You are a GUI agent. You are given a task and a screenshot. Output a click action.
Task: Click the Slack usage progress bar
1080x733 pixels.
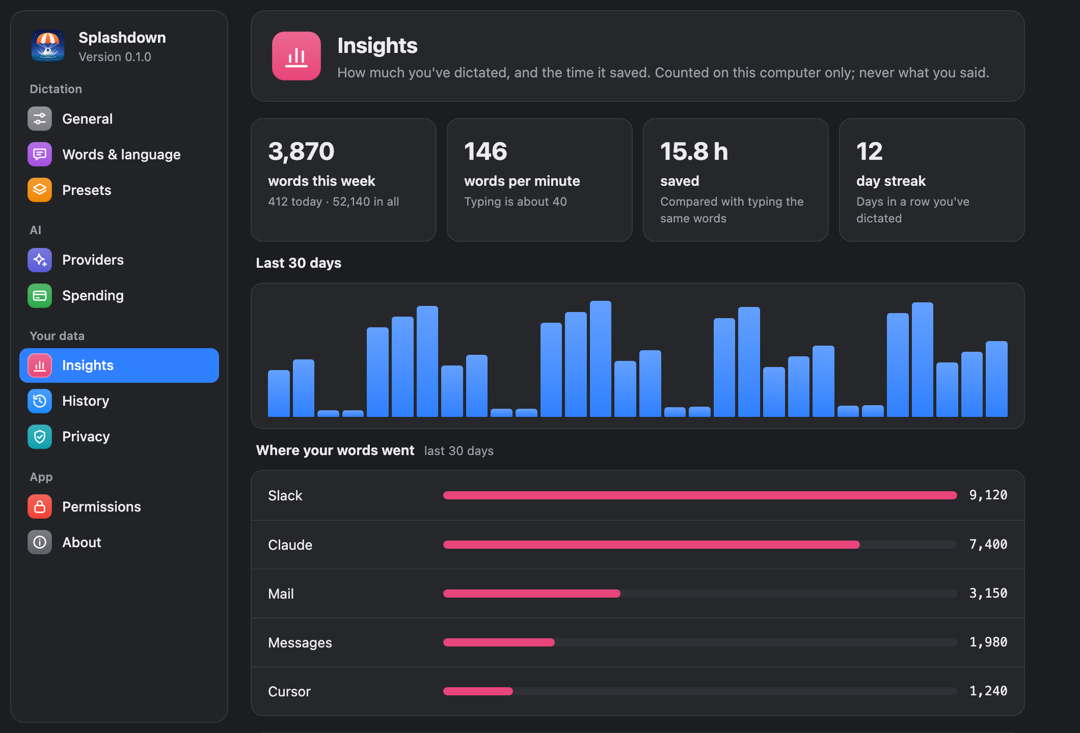click(x=700, y=495)
